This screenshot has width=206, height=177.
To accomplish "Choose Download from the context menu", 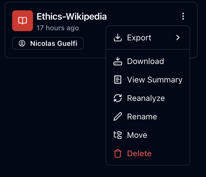I will (146, 61).
